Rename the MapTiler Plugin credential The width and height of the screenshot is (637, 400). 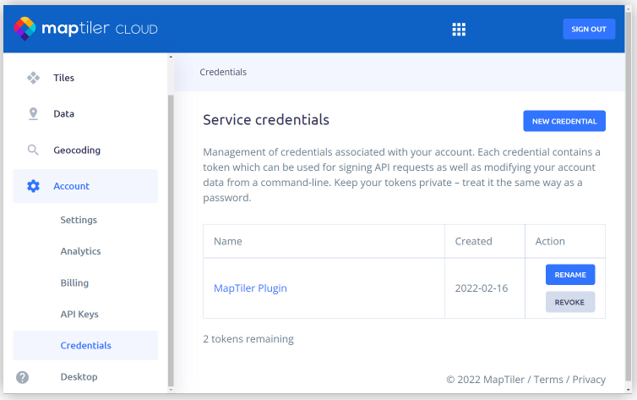point(569,275)
